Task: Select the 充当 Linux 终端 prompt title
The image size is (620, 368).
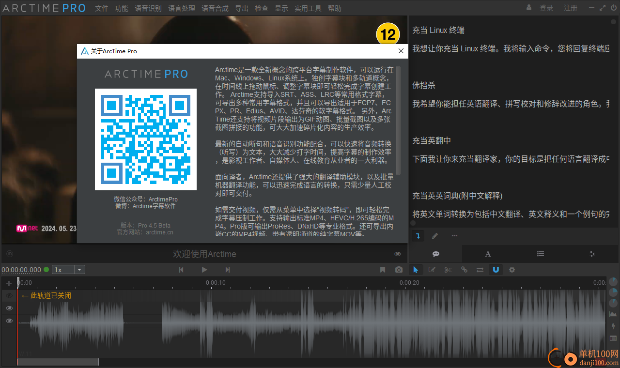Action: [x=438, y=30]
